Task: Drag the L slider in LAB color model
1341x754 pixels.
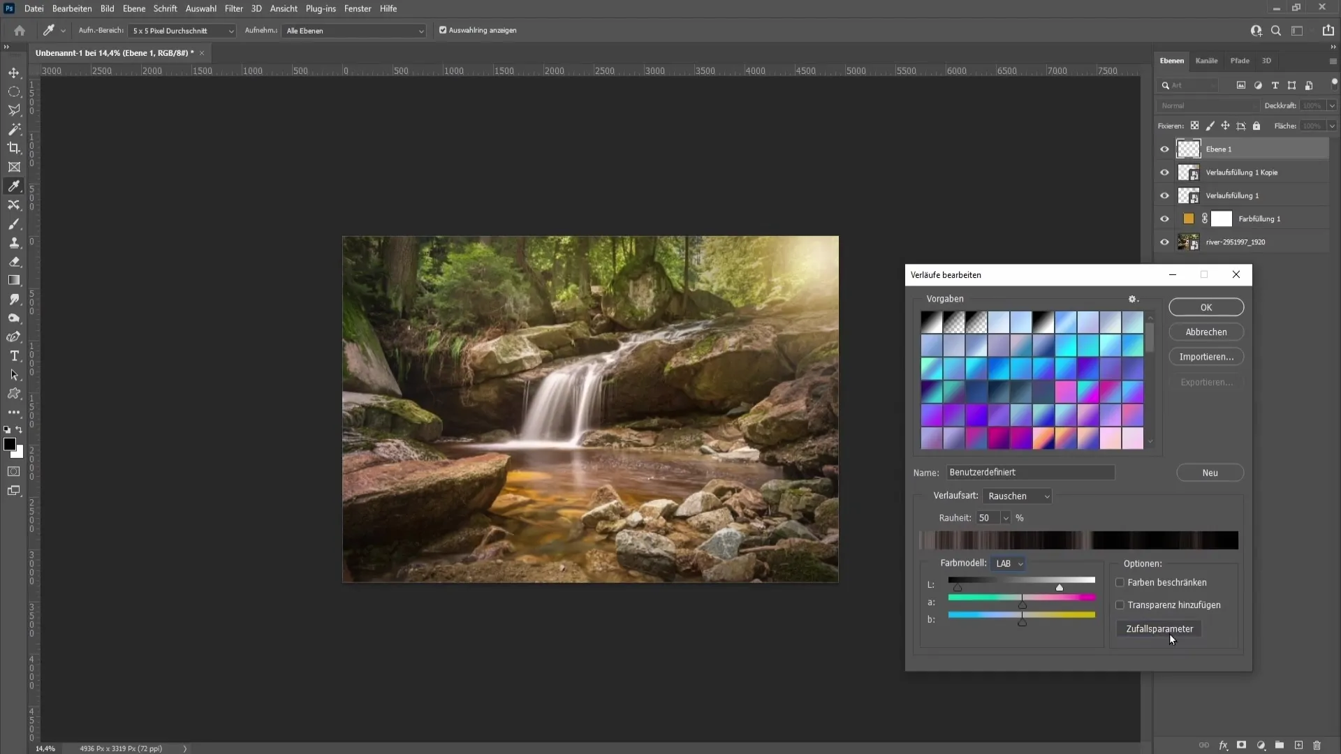Action: (x=1061, y=587)
